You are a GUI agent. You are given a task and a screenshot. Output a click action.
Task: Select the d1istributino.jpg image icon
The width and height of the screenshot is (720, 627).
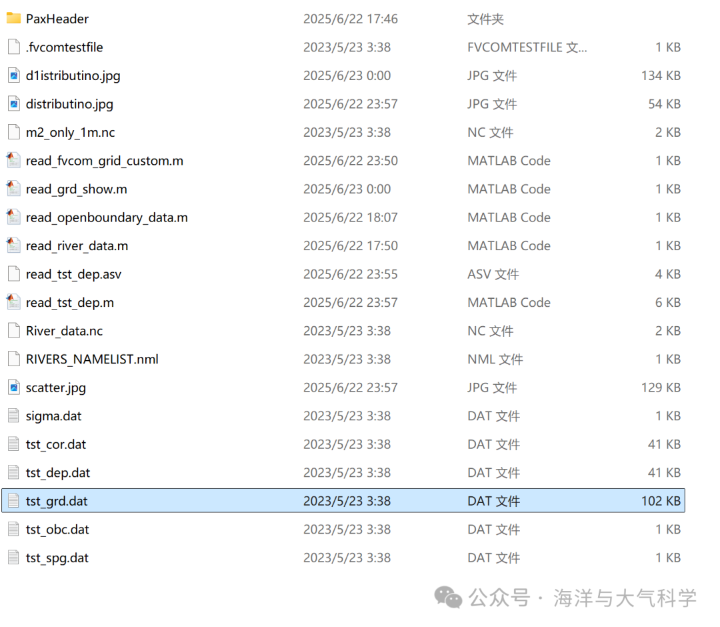pos(13,75)
